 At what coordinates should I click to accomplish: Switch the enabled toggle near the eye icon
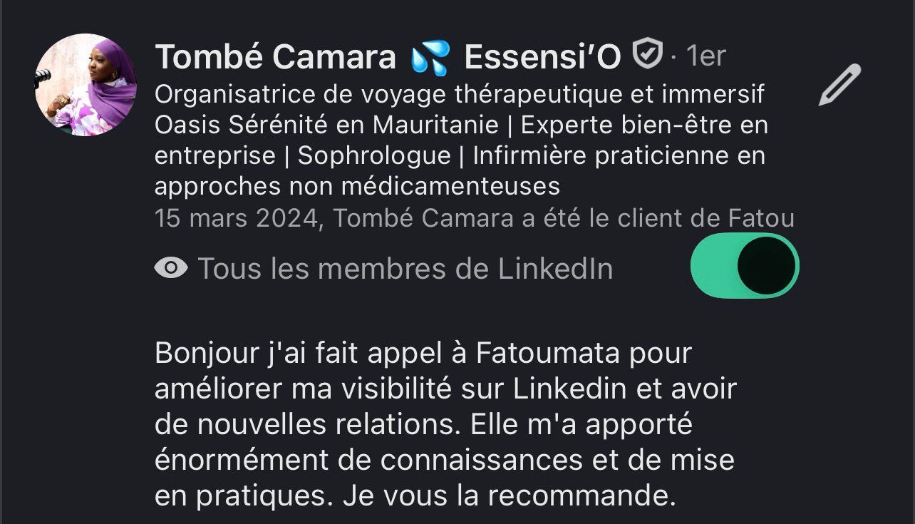pos(745,265)
